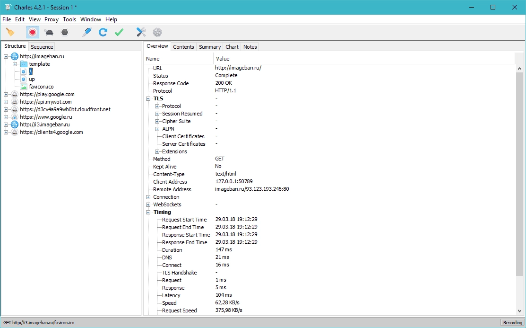Click the template folder icon
Image resolution: width=526 pixels, height=328 pixels.
pyautogui.click(x=24, y=64)
